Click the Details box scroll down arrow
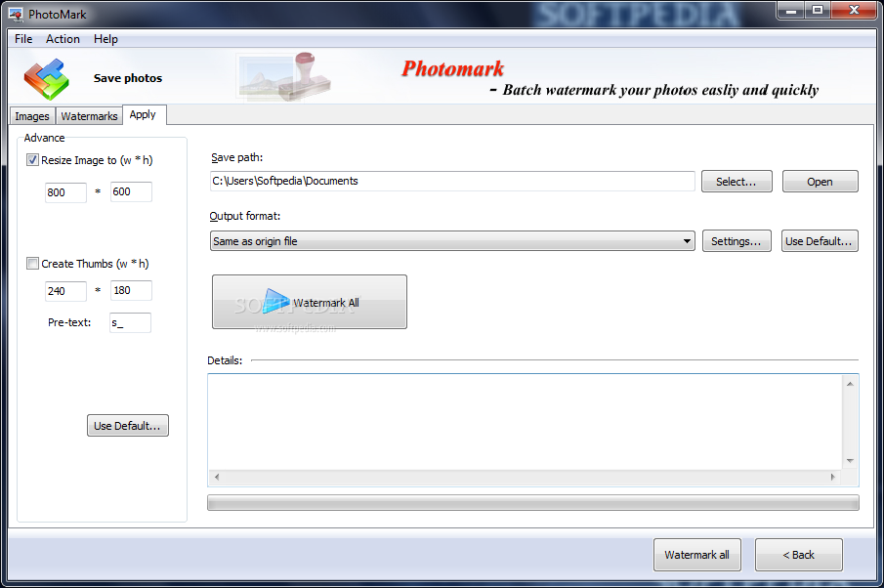This screenshot has width=884, height=588. [x=850, y=461]
